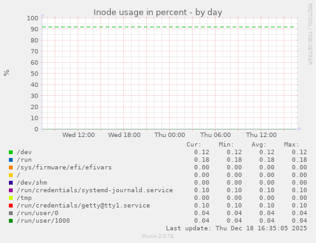Click the gray /run/user/0 swatch

coord(11,213)
